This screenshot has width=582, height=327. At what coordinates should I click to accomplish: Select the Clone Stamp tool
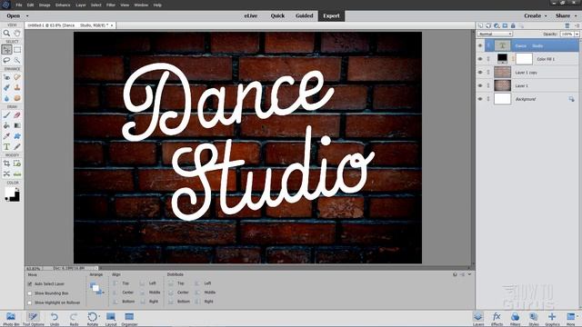tap(17, 87)
